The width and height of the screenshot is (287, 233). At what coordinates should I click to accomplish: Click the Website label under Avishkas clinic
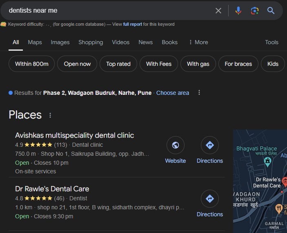tap(176, 161)
